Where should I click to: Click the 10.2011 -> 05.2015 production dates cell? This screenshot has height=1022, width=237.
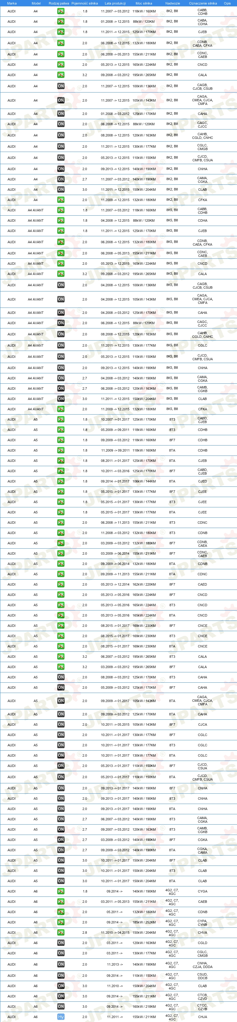coord(115,724)
